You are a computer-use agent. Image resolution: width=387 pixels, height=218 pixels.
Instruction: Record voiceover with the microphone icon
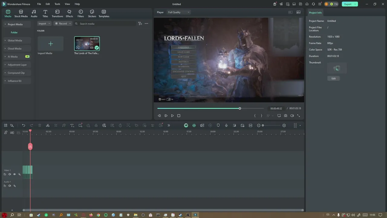pyautogui.click(x=226, y=125)
